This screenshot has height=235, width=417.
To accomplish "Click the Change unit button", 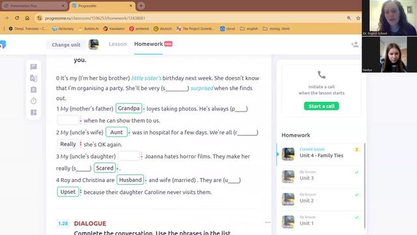I will tap(66, 44).
